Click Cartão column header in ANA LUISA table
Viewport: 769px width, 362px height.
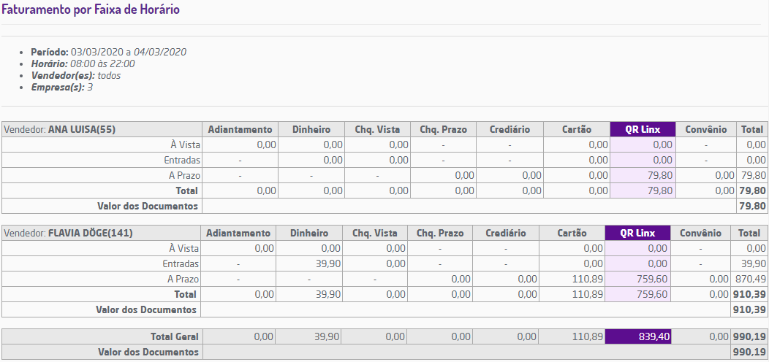click(x=576, y=129)
